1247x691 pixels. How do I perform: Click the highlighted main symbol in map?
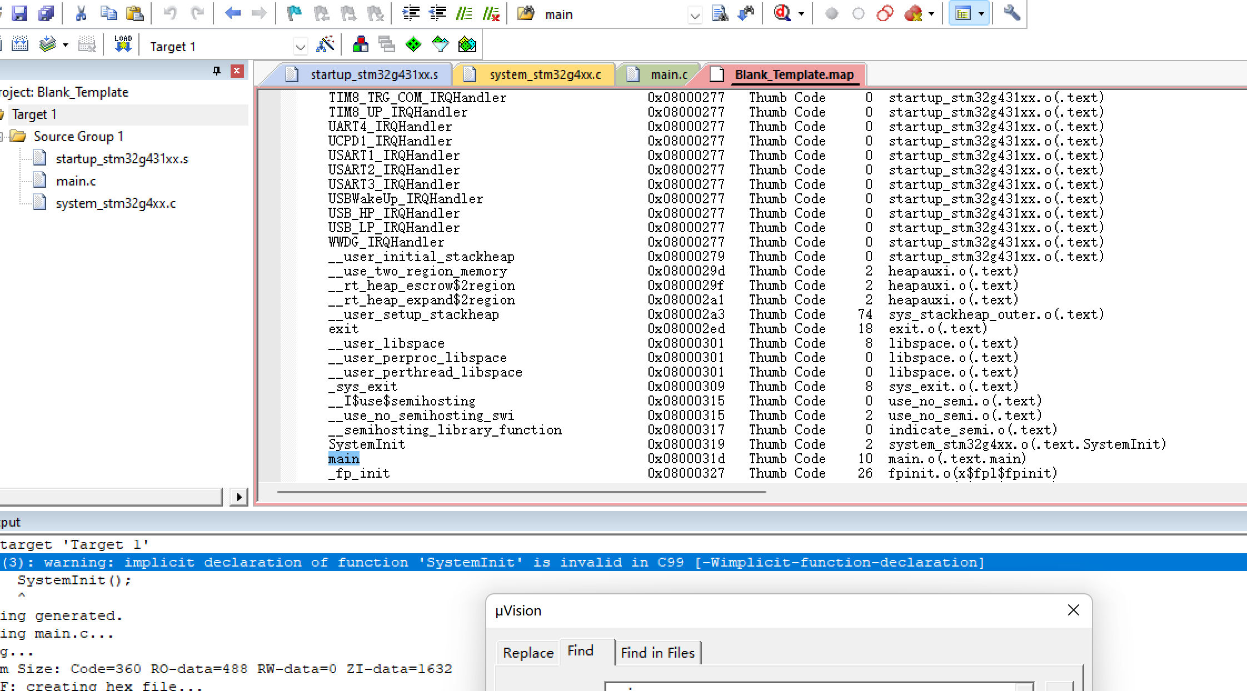coord(344,459)
